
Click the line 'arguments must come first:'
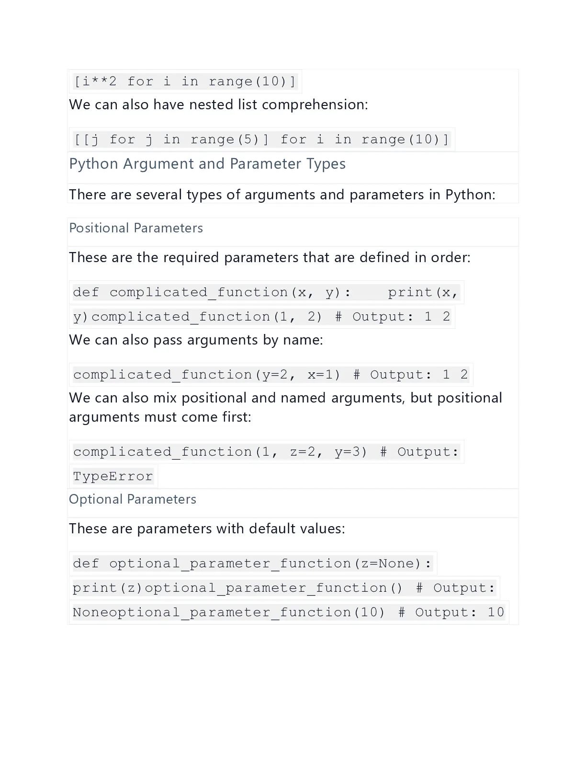click(x=160, y=417)
